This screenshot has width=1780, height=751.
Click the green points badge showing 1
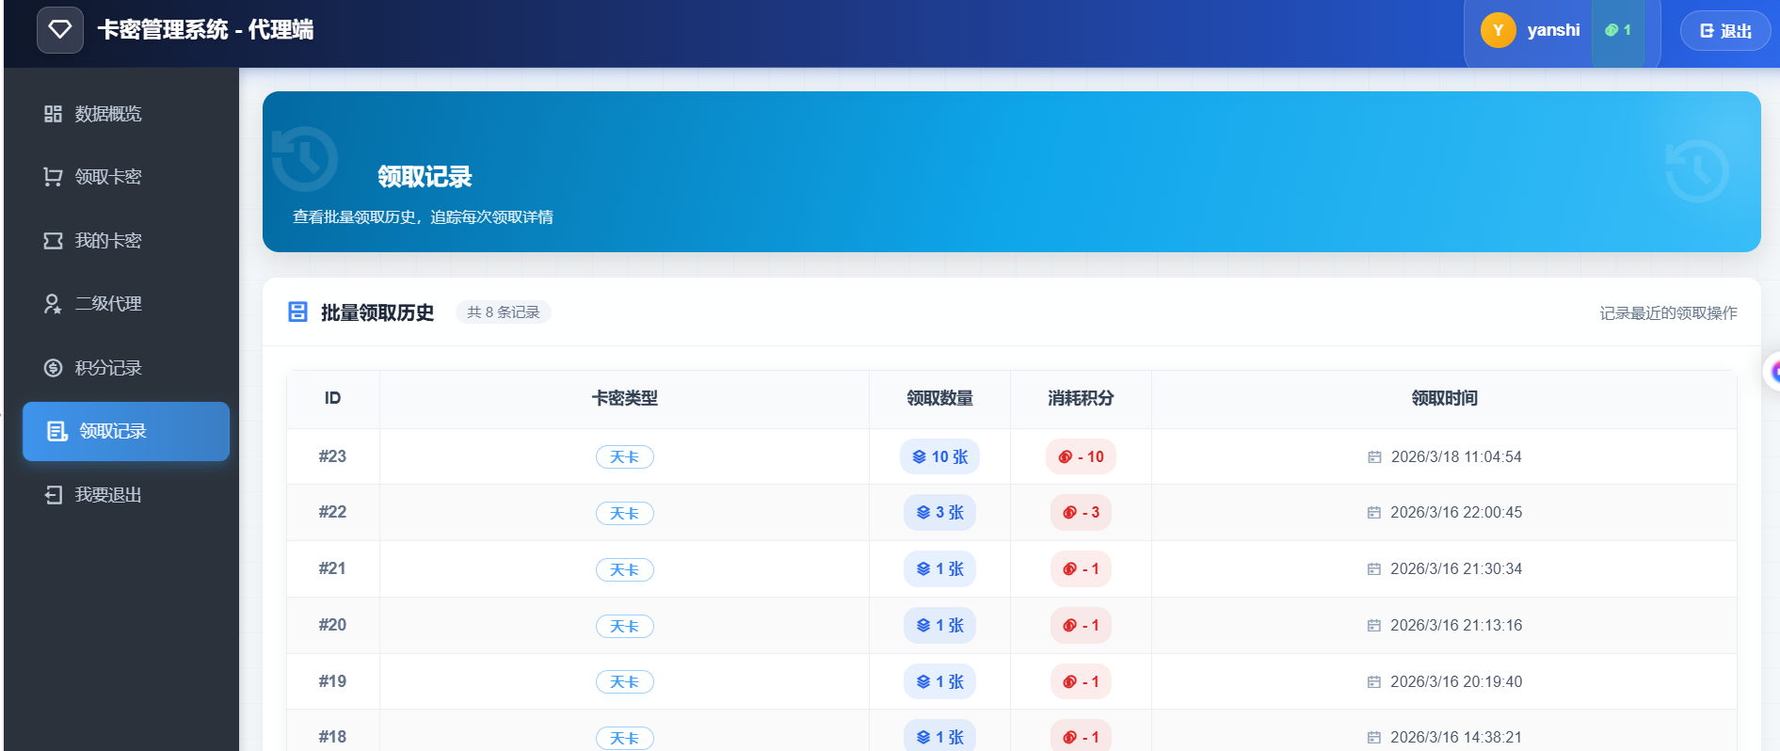[1618, 30]
